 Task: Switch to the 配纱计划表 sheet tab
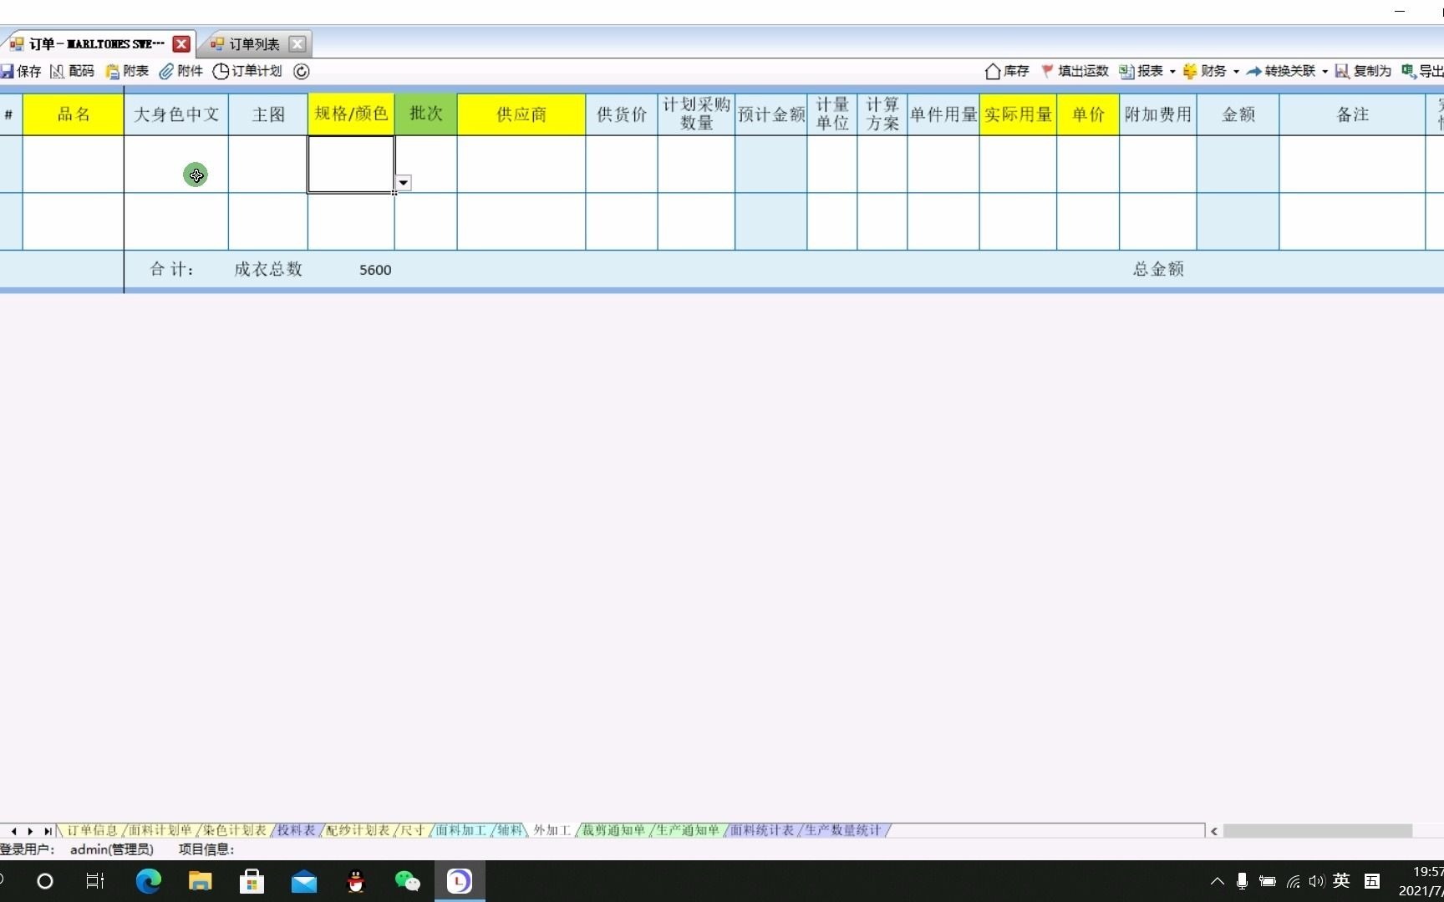coord(358,830)
